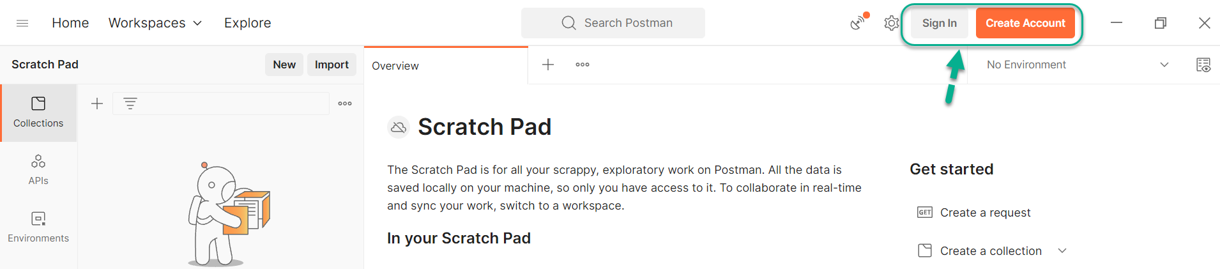The height and width of the screenshot is (269, 1220).
Task: Open Settings gear icon
Action: (891, 23)
